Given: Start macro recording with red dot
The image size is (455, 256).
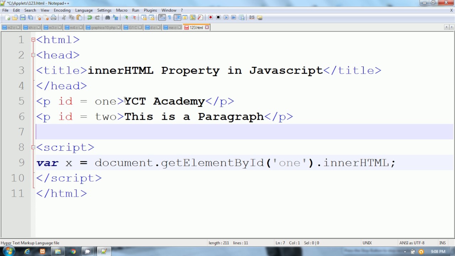Looking at the screenshot, I should (x=211, y=17).
